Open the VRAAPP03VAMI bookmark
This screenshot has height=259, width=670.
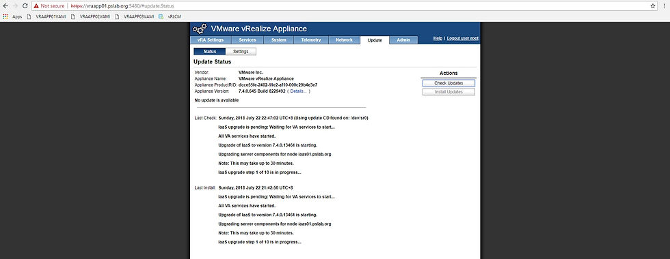[134, 16]
